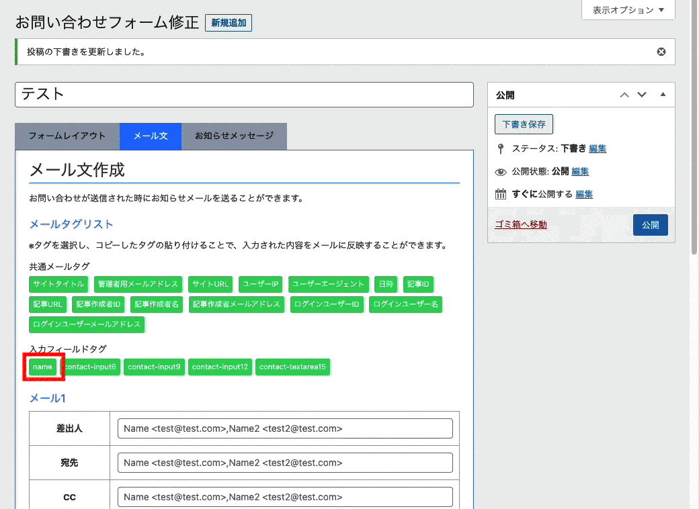Select the contact-textarea15 tag
Image resolution: width=699 pixels, height=509 pixels.
pos(292,367)
